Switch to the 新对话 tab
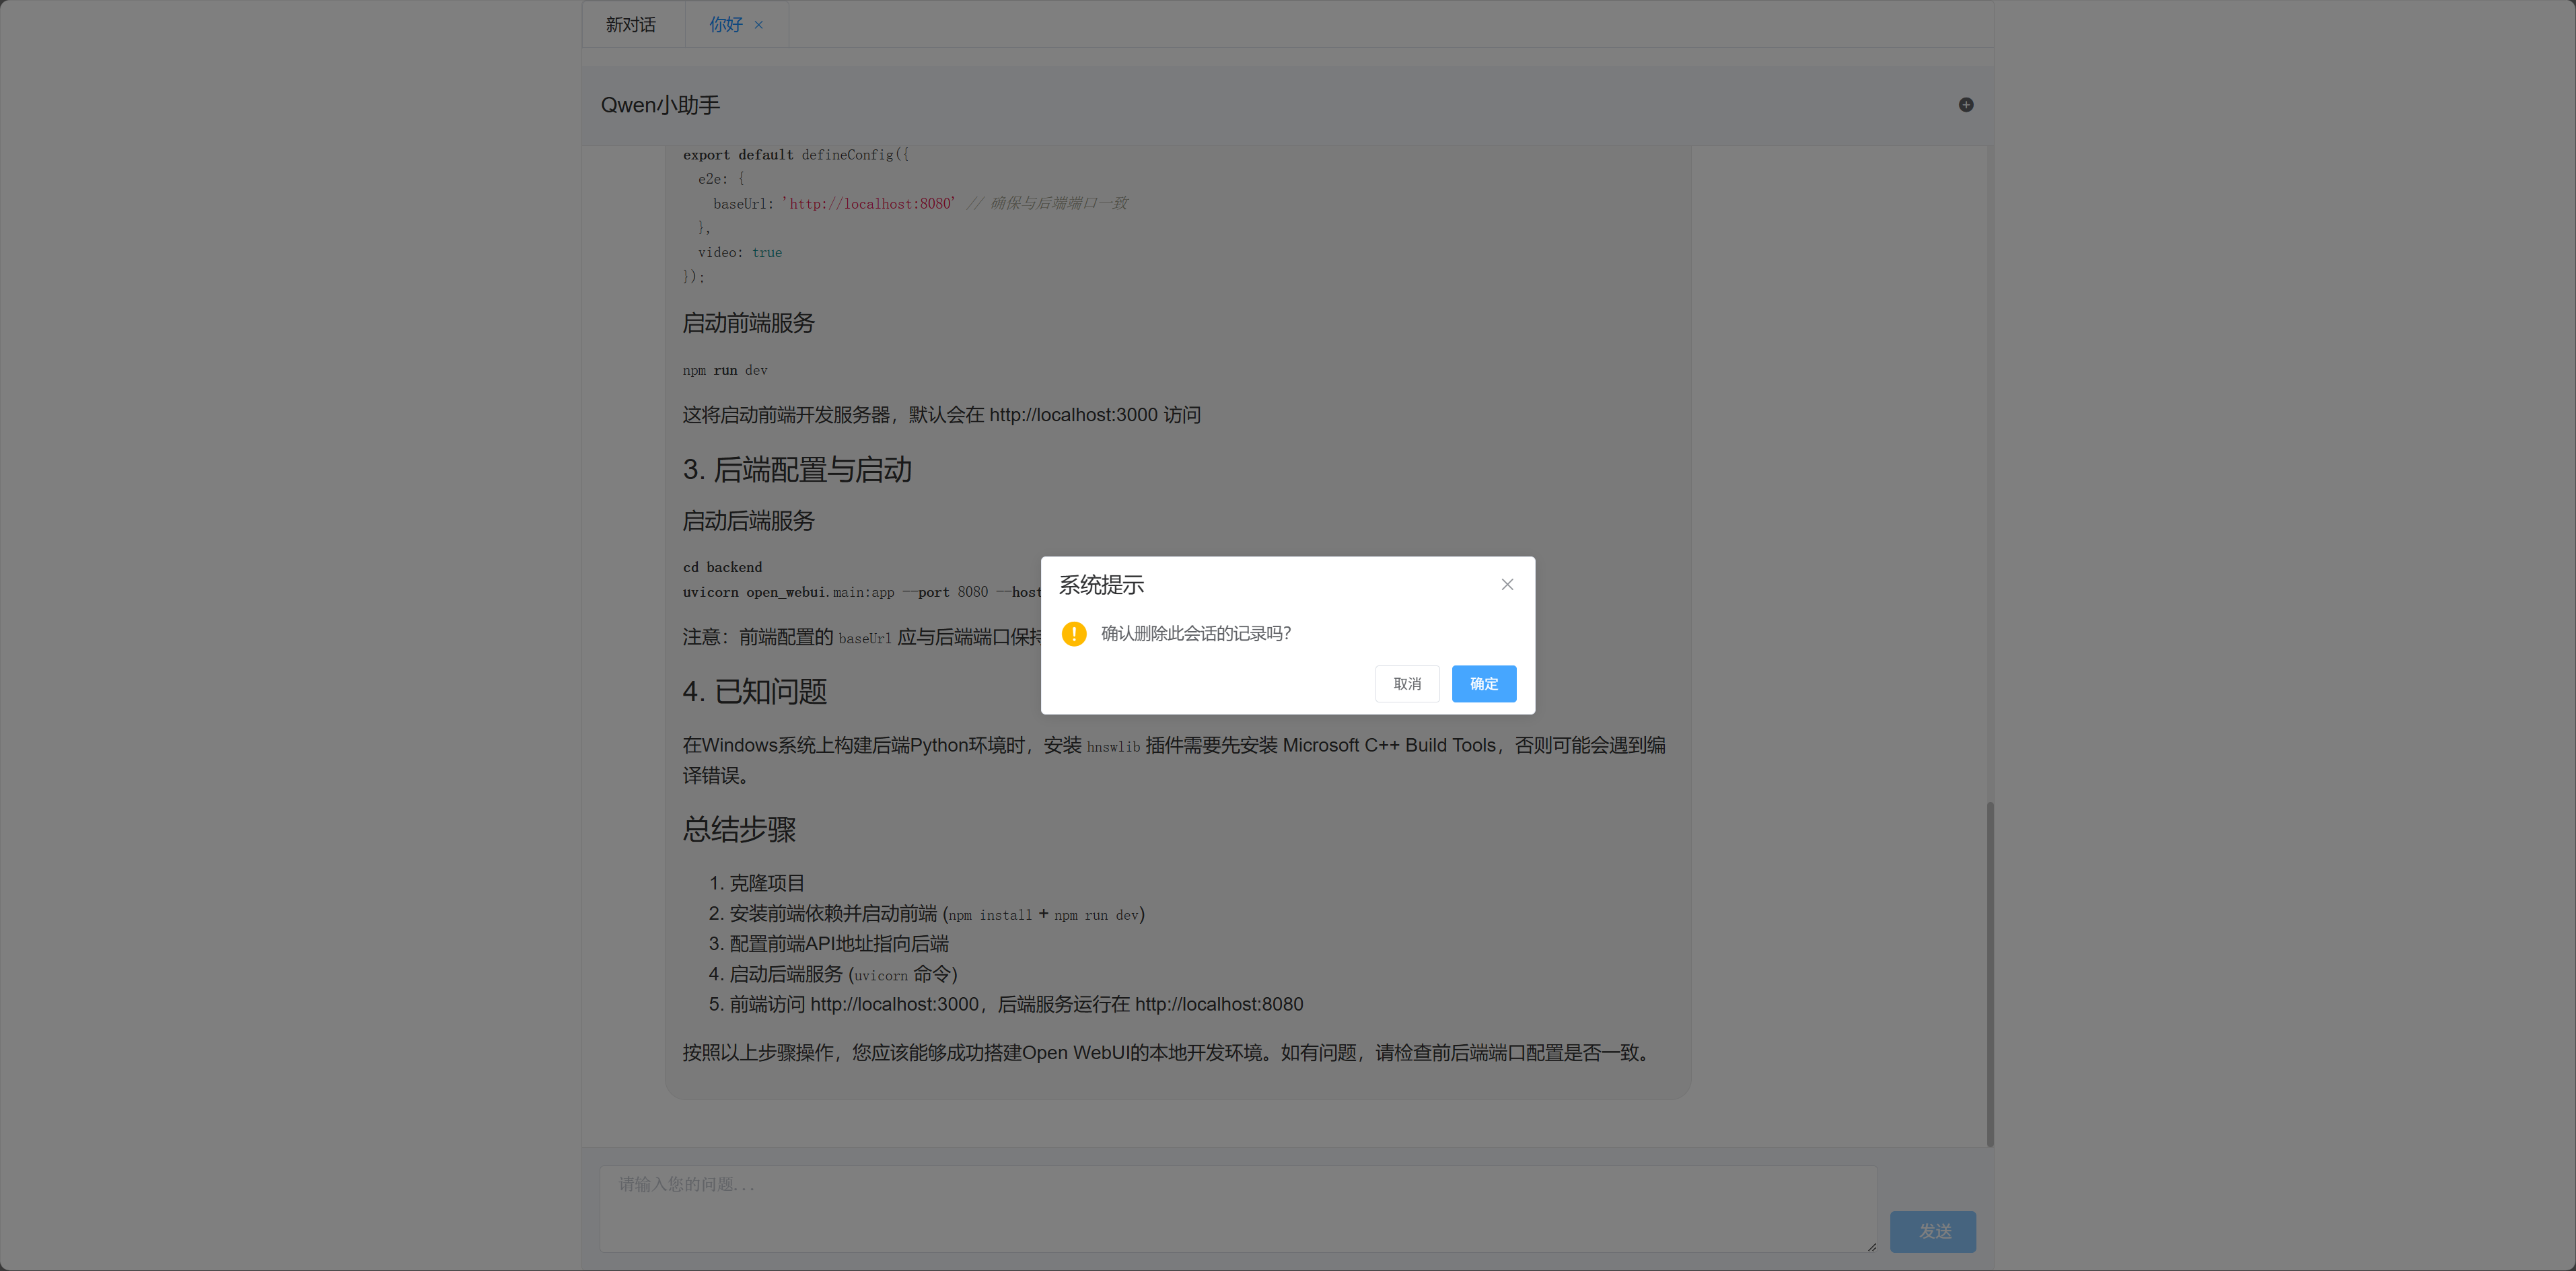Image resolution: width=2576 pixels, height=1271 pixels. point(631,25)
